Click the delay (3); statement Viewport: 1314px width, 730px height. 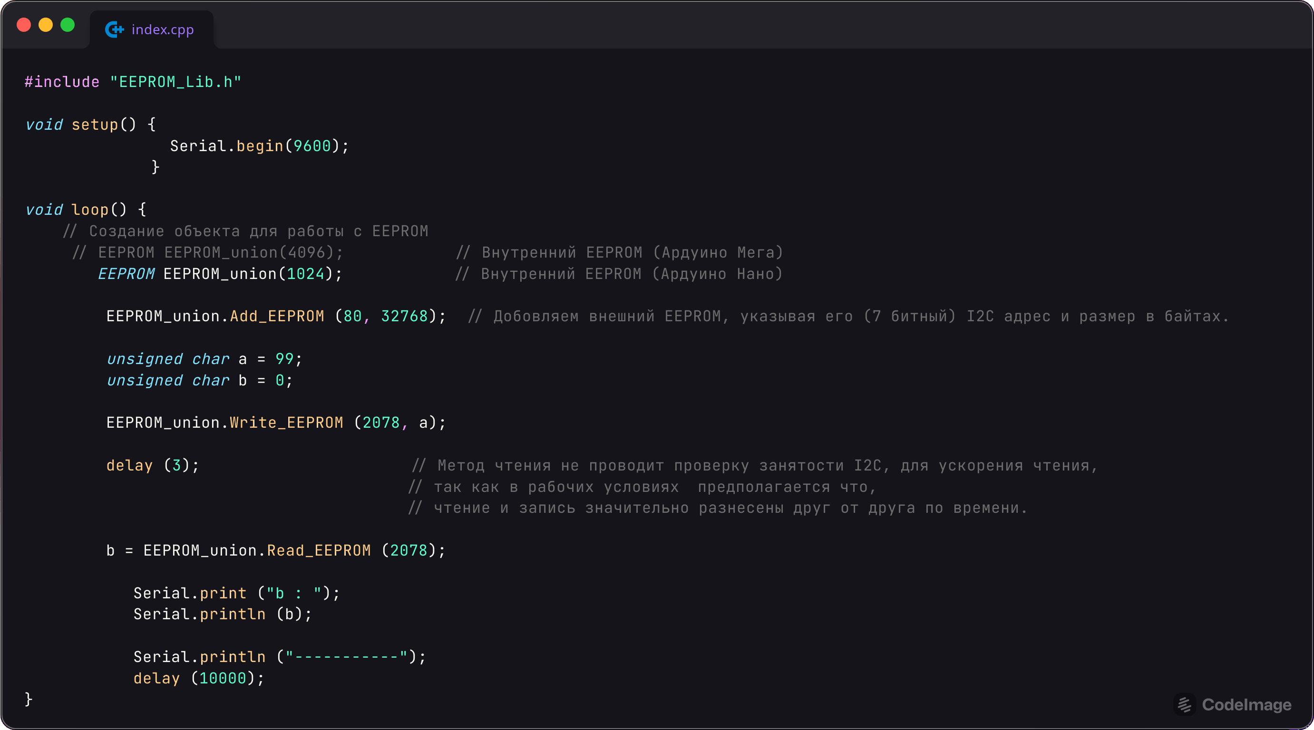(153, 465)
